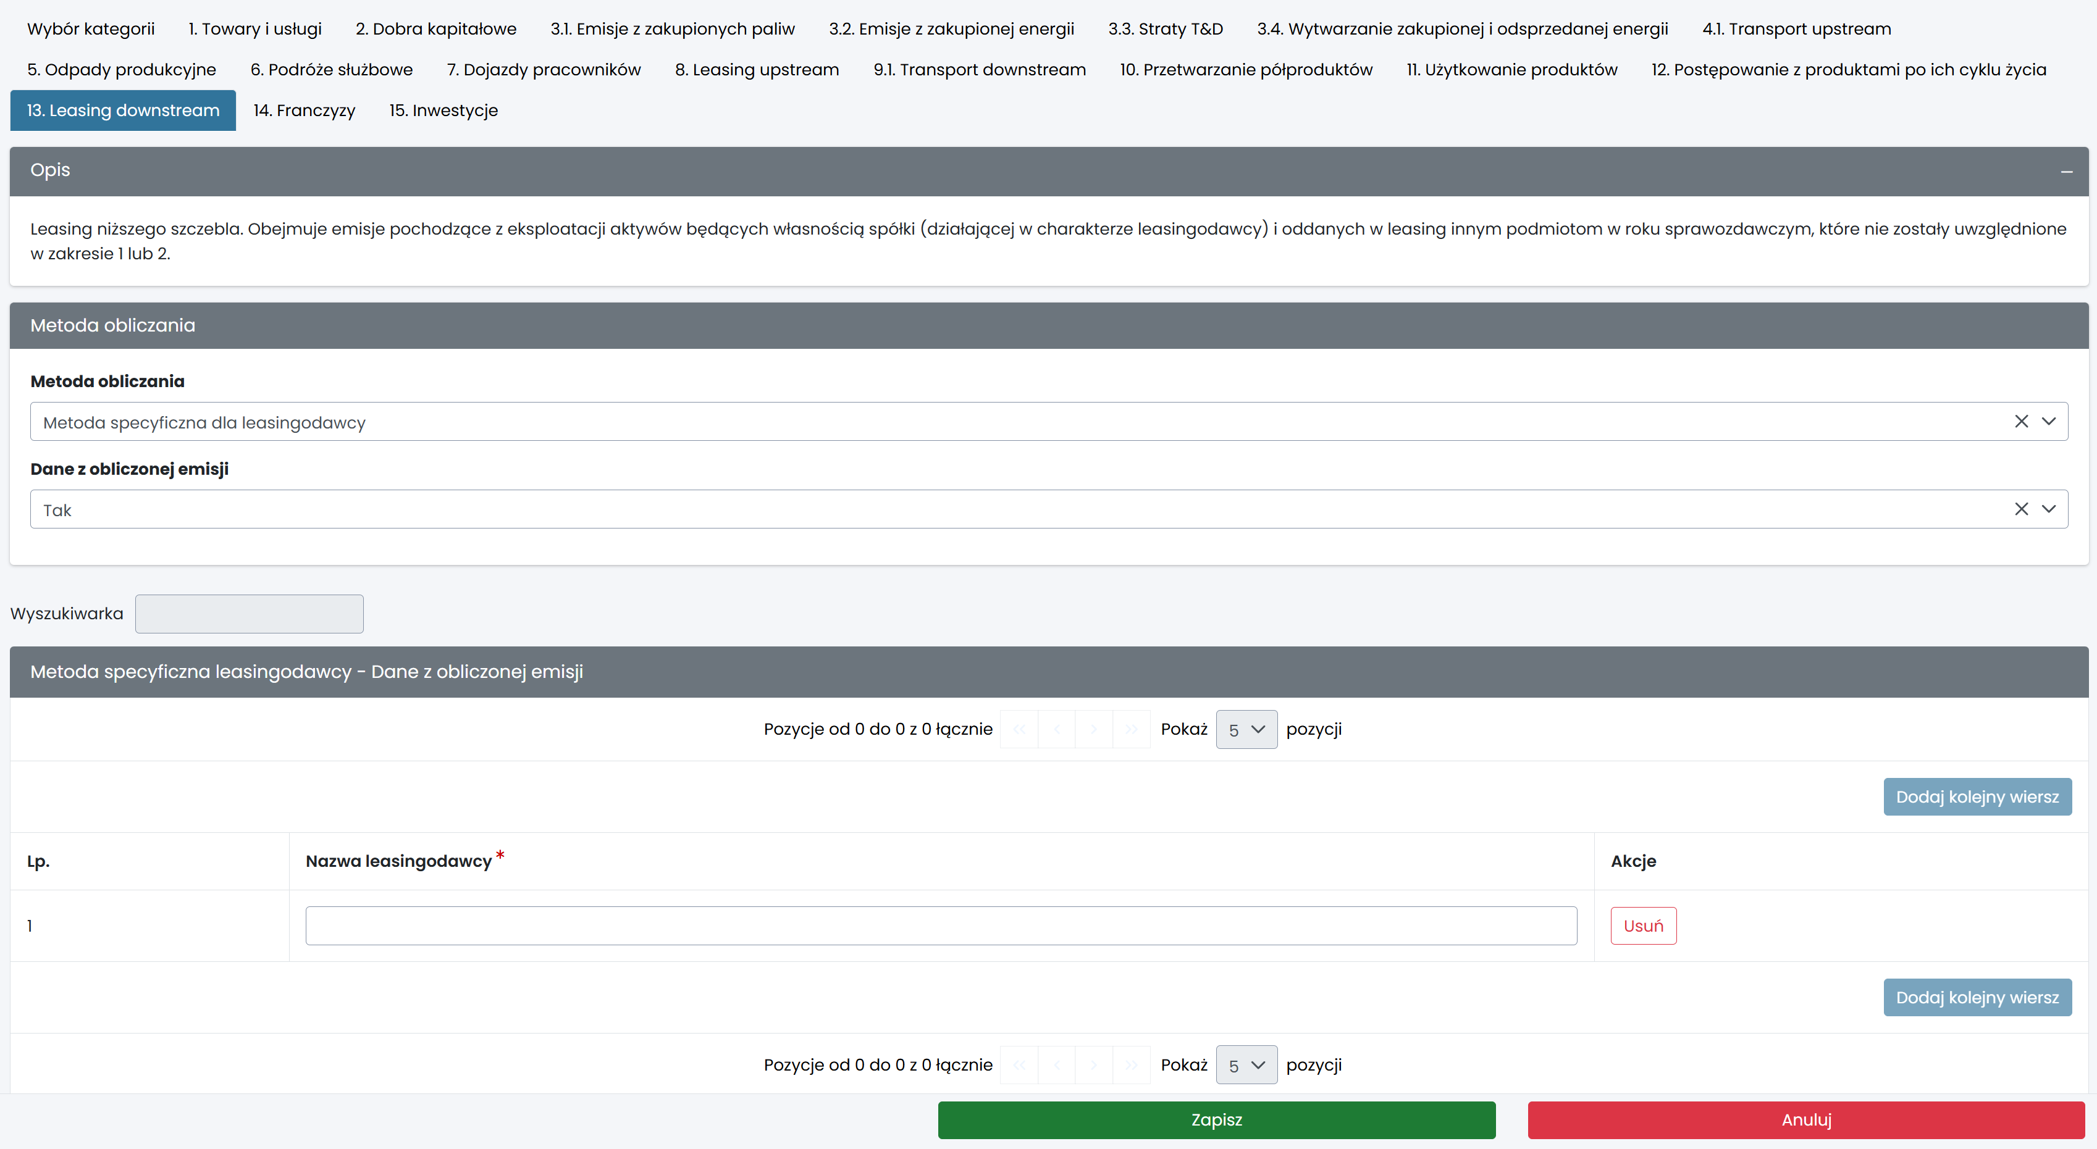Screen dimensions: 2097x1149
Task: Open 6. Podróże służbowe tab
Action: (x=331, y=70)
